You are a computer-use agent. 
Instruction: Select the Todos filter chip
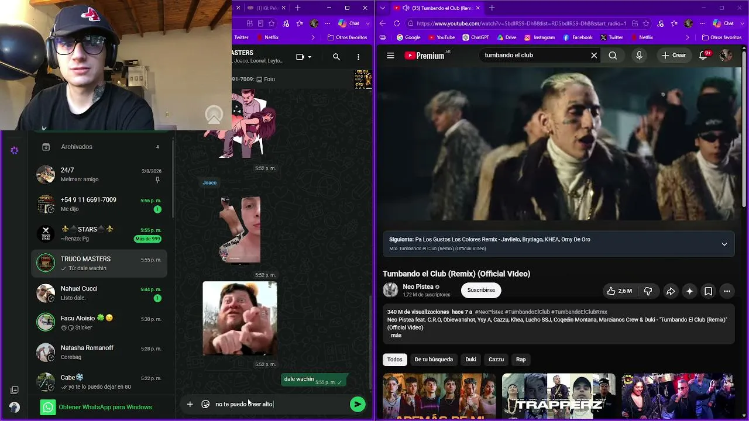coord(395,360)
